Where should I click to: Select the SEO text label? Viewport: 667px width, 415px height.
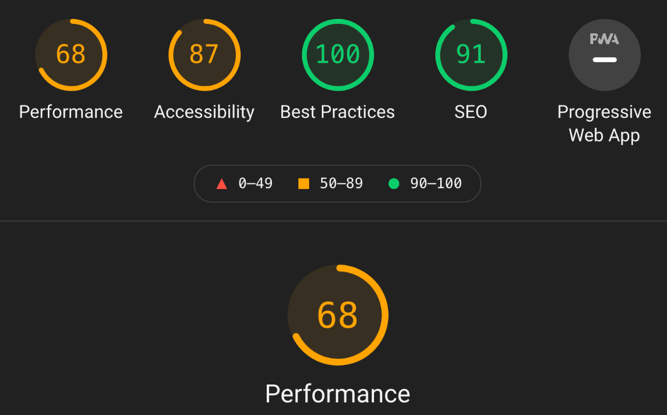pyautogui.click(x=471, y=112)
